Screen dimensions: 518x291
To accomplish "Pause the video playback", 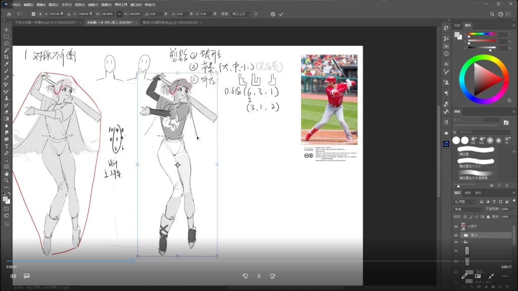I will [259, 276].
